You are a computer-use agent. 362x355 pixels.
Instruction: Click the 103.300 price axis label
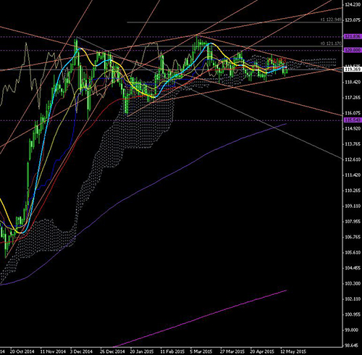point(353,284)
